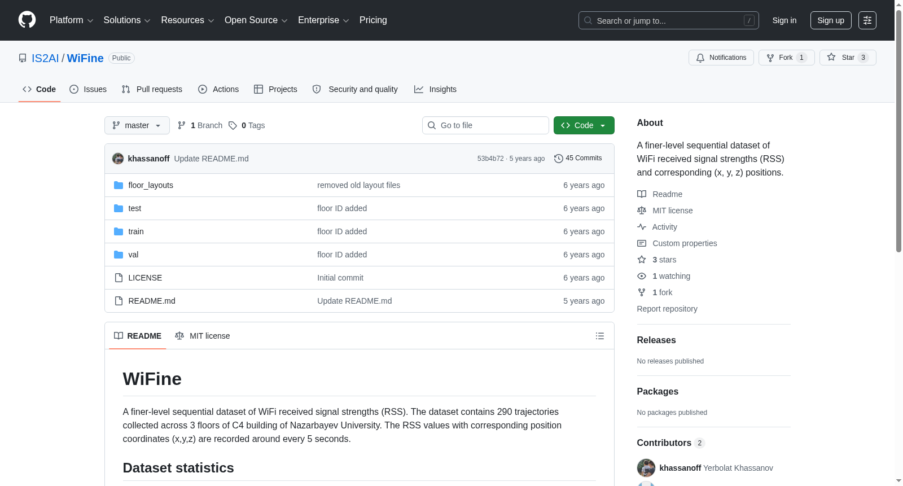Open the LICENSE file
Screen dimensions: 903x486
coord(145,278)
